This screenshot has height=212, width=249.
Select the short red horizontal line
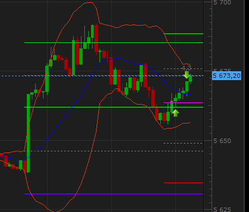point(183,183)
